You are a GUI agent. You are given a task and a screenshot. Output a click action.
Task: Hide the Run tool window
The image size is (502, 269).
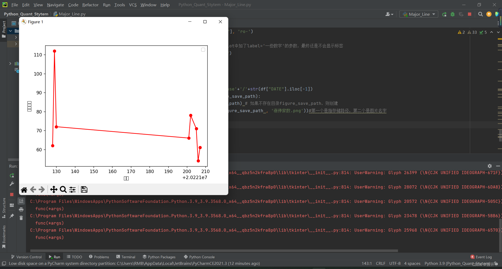pyautogui.click(x=498, y=166)
